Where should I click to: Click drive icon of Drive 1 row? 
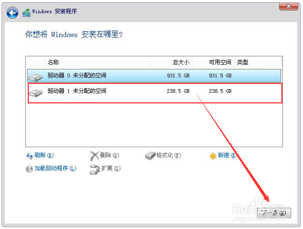click(x=36, y=93)
